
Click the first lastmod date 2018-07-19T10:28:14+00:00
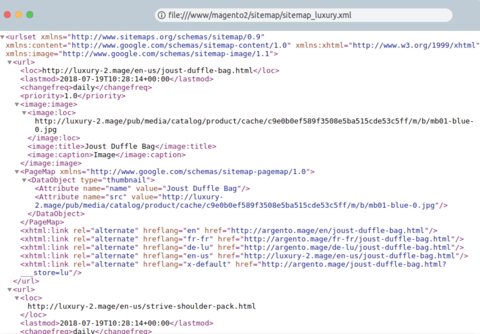tap(115, 79)
